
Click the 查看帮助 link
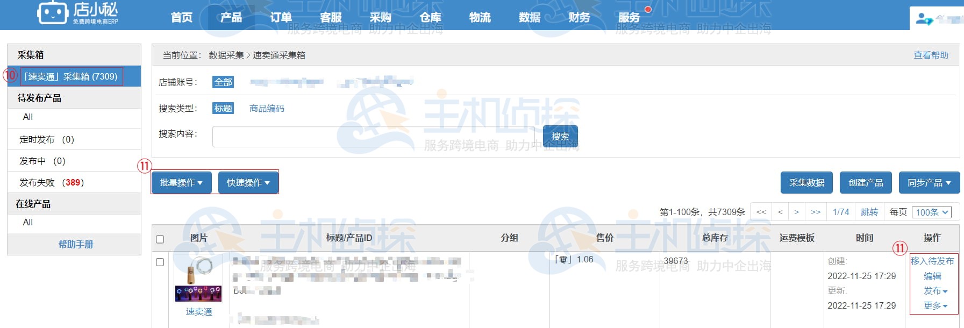931,55
